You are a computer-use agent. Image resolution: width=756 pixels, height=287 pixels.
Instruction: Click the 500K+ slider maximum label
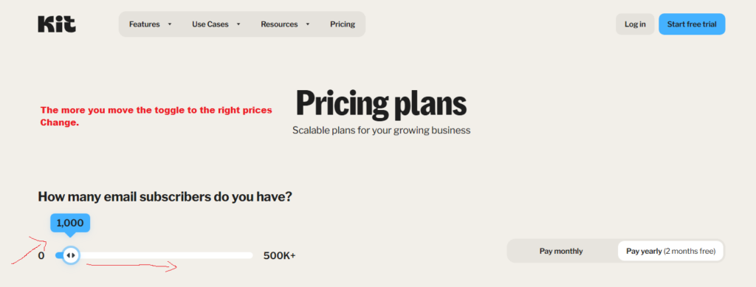point(280,256)
